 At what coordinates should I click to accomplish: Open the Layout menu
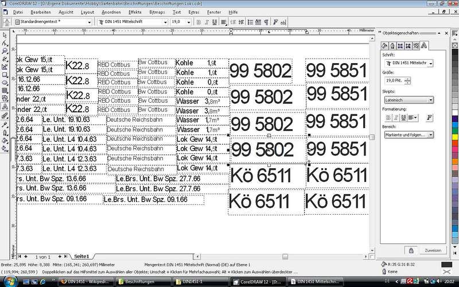tap(88, 12)
